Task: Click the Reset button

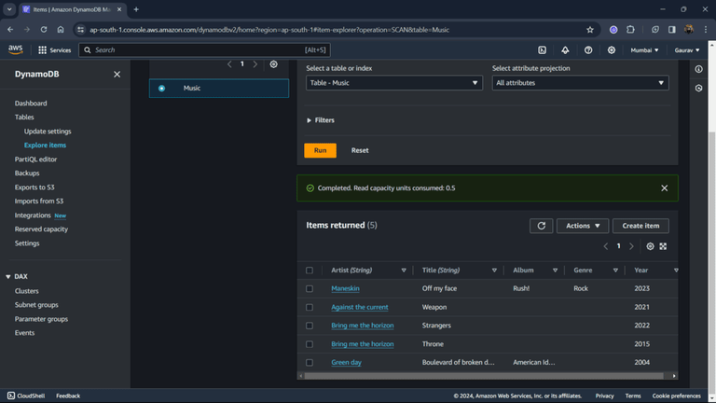Action: click(x=360, y=150)
